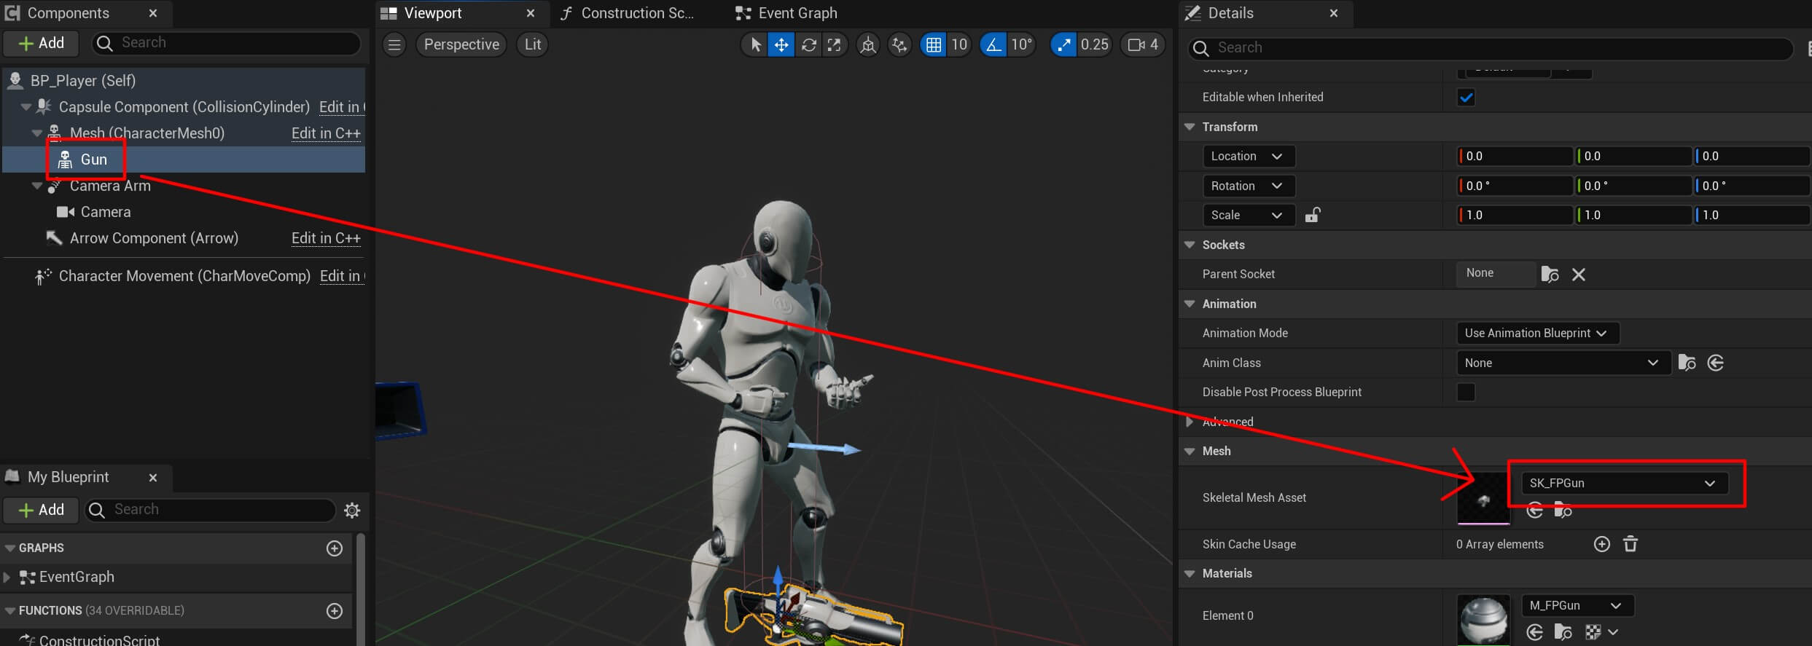Image resolution: width=1812 pixels, height=646 pixels.
Task: Switch to the Construction Script tab
Action: click(x=637, y=13)
